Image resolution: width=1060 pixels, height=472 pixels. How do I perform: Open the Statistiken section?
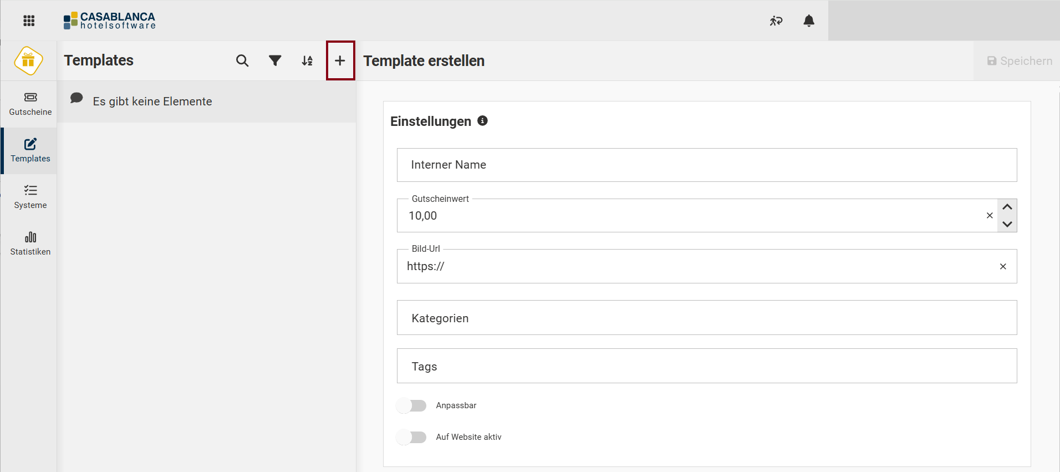(x=30, y=244)
